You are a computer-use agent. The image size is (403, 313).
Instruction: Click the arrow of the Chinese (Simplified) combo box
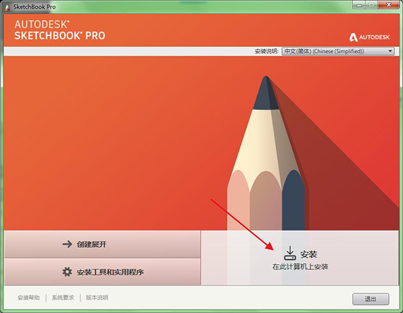pyautogui.click(x=390, y=51)
